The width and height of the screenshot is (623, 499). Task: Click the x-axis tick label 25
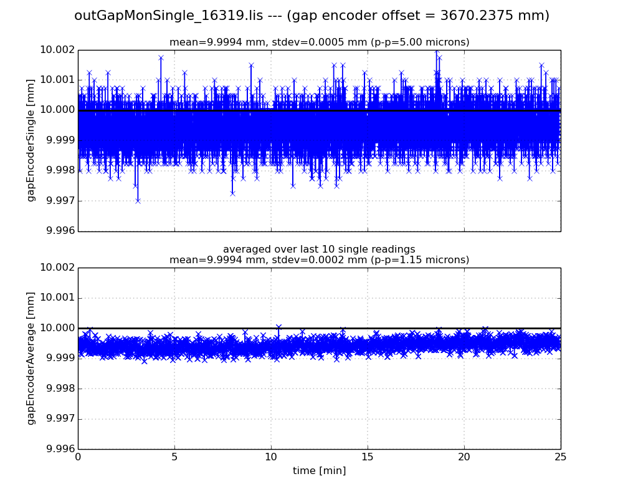[561, 457]
